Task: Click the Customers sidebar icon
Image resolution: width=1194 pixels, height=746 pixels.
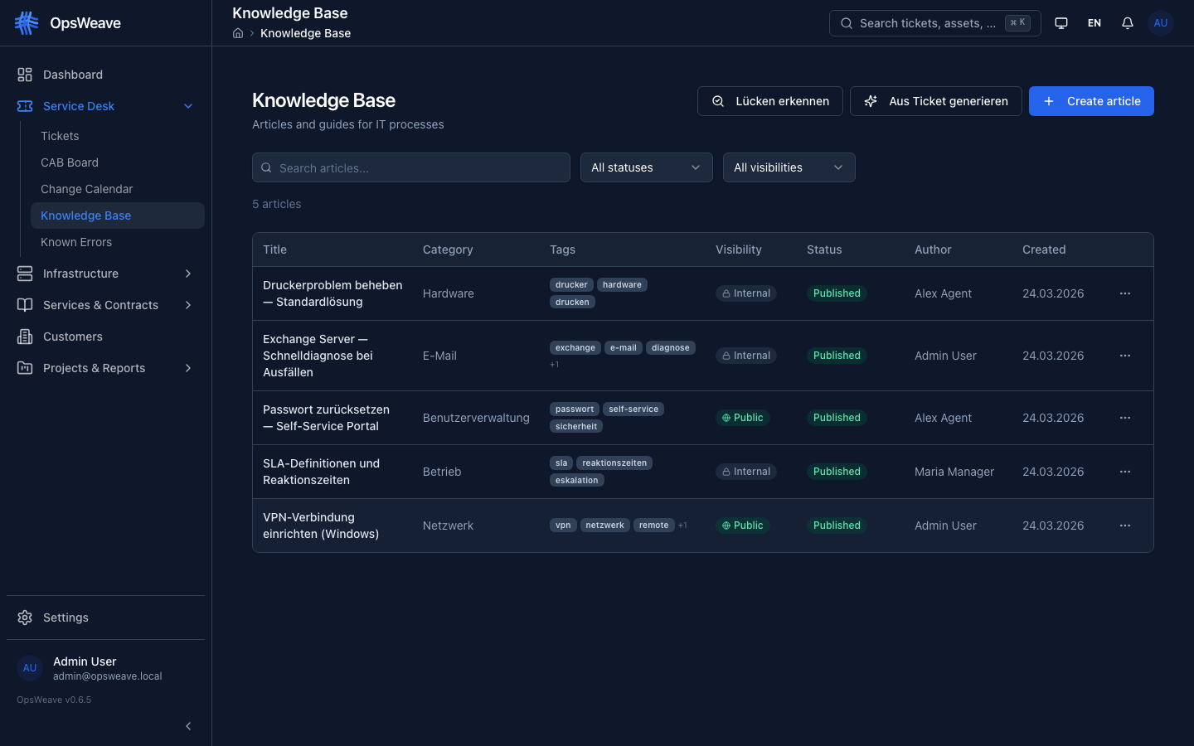Action: (24, 337)
